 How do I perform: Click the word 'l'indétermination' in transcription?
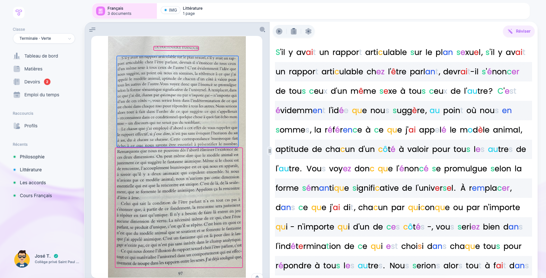click(x=308, y=246)
